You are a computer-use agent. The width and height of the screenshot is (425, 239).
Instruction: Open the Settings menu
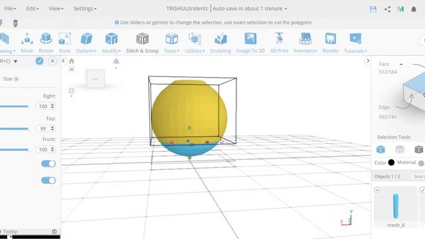coord(85,9)
